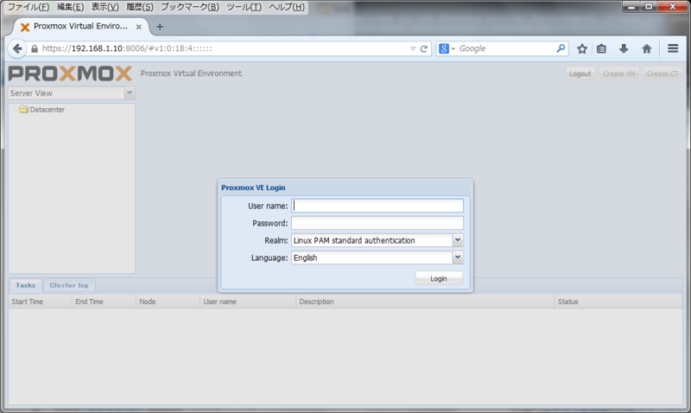This screenshot has width=691, height=413.
Task: Open the search engine selector arrow
Action: point(453,49)
